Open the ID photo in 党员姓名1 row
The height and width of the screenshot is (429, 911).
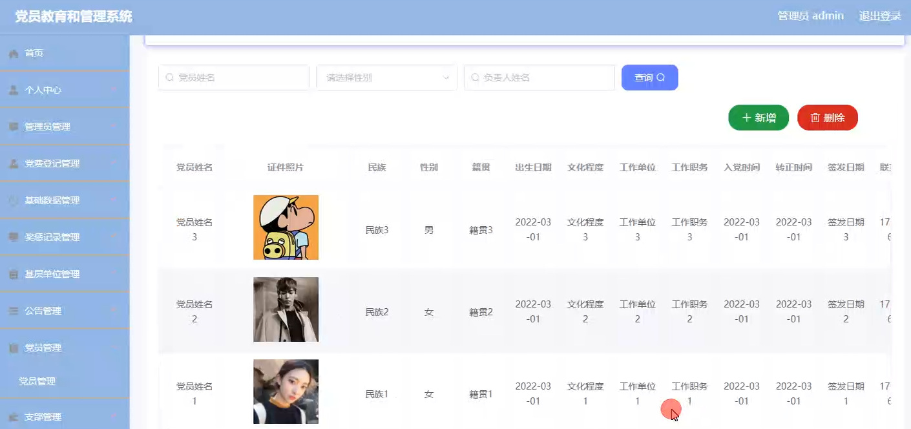click(286, 392)
